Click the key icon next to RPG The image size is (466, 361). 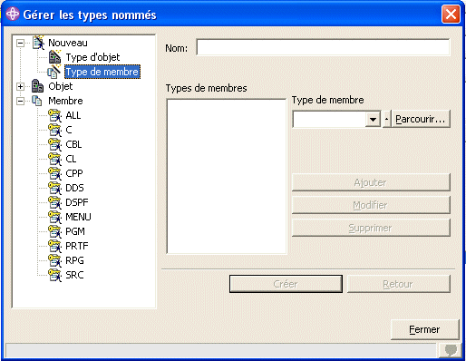[54, 260]
